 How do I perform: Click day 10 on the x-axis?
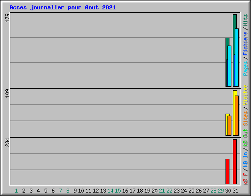(x=81, y=191)
